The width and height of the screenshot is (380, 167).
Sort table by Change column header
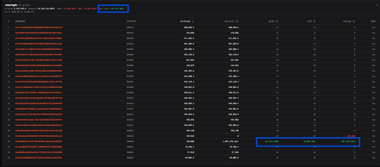click(349, 21)
